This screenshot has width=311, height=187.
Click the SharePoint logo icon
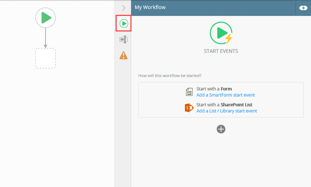coord(189,108)
